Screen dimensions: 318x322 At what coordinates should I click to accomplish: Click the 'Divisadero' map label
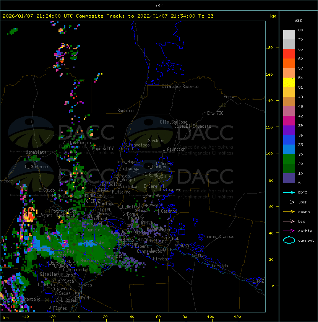point(170,190)
